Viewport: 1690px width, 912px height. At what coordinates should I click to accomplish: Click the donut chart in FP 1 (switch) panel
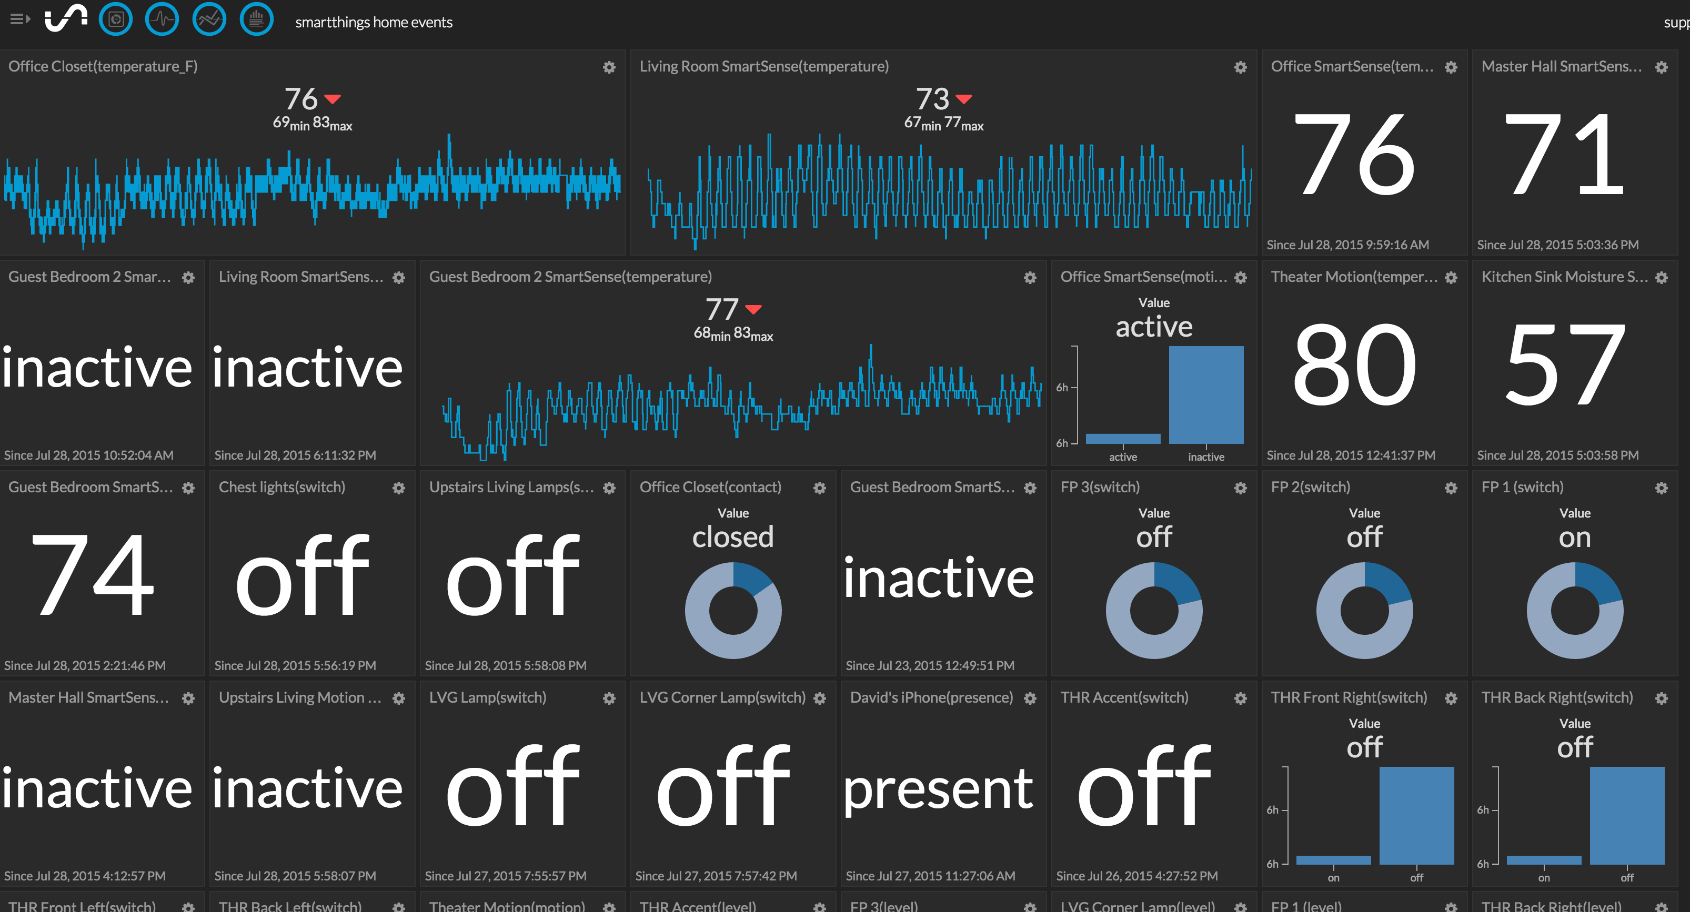coord(1575,611)
